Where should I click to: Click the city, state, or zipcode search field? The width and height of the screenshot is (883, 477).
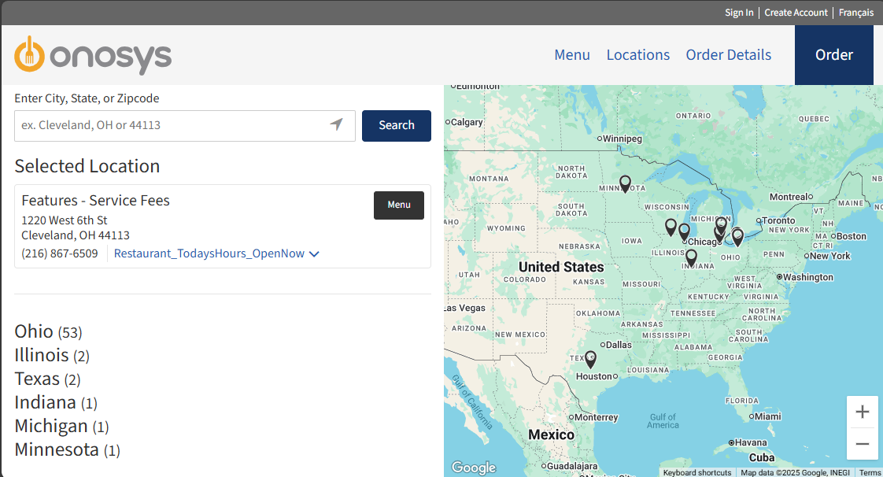pyautogui.click(x=157, y=125)
